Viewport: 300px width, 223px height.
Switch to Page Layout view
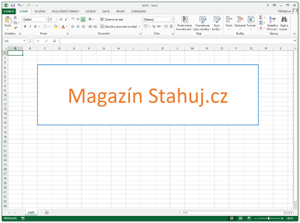pos(240,218)
